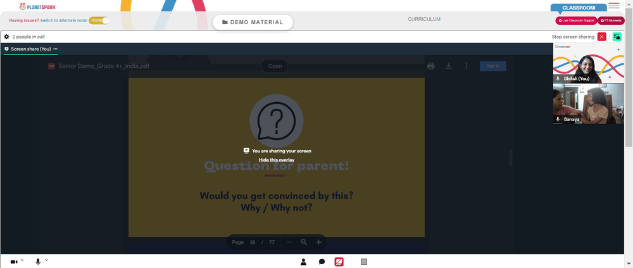Click the Senior Demo_Grade 4+_India.pdf filename
The width and height of the screenshot is (633, 268).
(104, 66)
